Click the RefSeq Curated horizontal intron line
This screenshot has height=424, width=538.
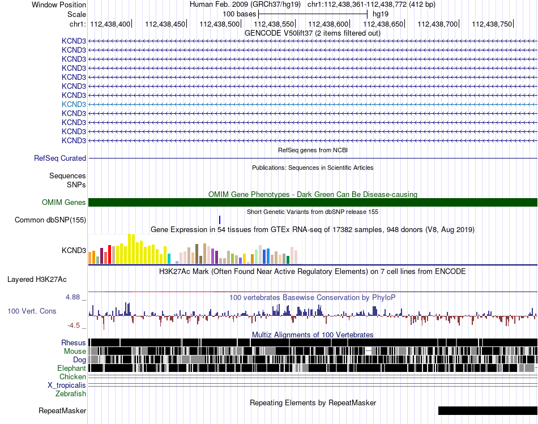313,158
